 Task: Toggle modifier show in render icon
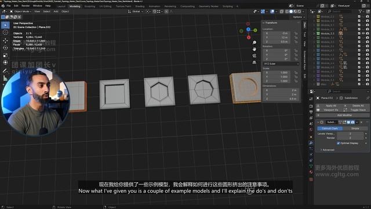click(353, 122)
